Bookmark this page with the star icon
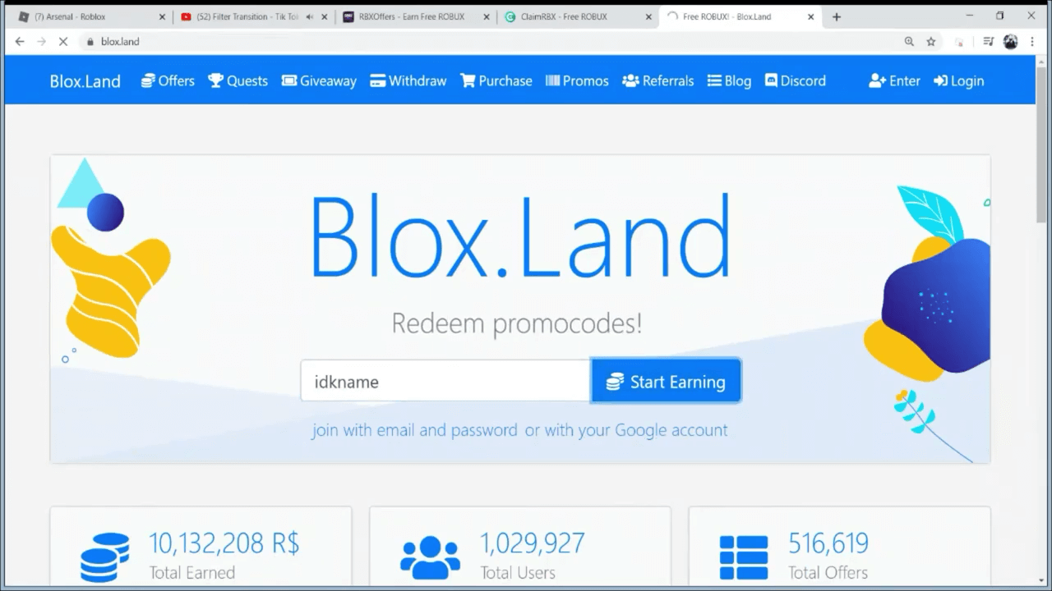This screenshot has height=591, width=1052. point(931,42)
